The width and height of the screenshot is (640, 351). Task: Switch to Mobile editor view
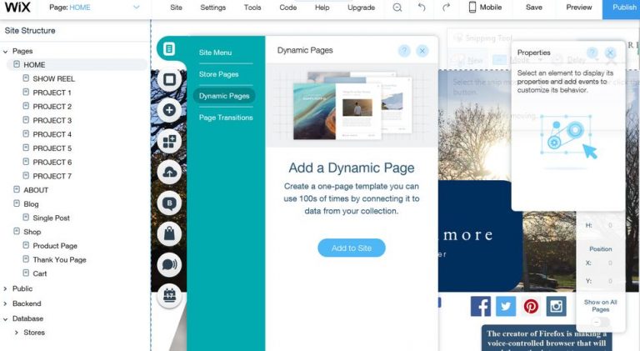point(485,8)
